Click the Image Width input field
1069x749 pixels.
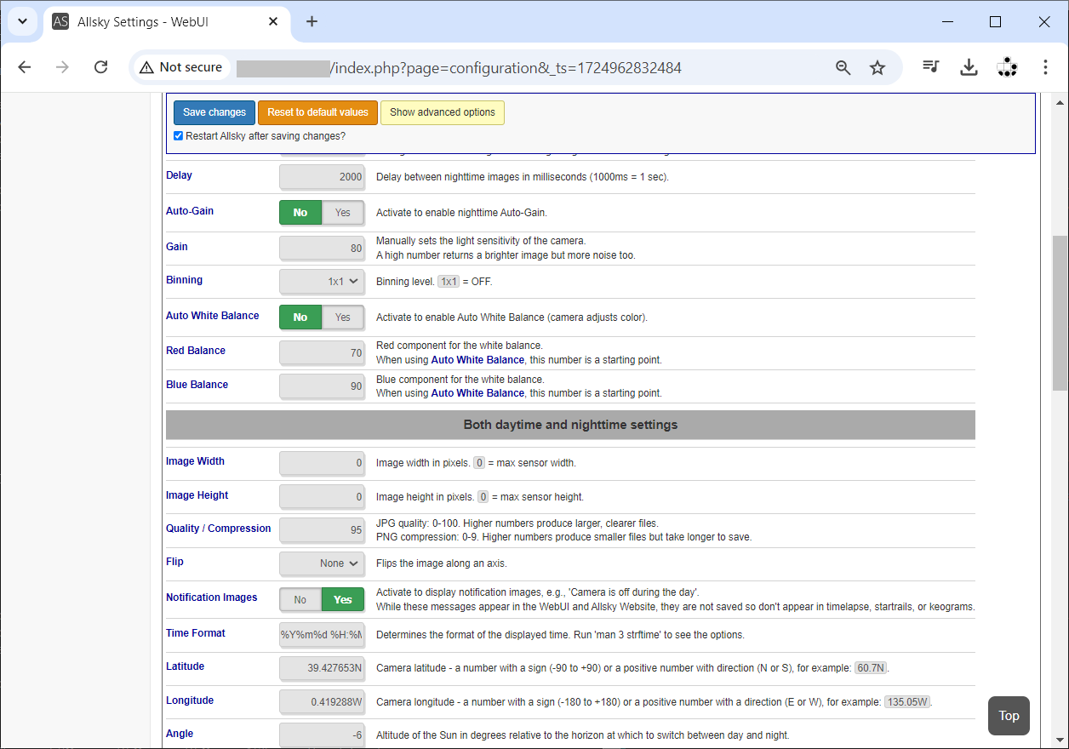pyautogui.click(x=322, y=463)
